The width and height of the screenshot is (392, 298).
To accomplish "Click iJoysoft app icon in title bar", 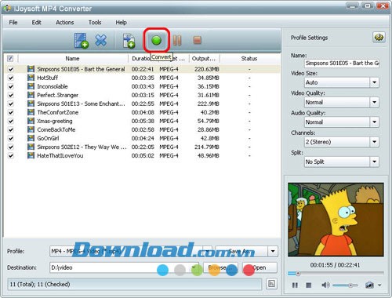I will pyautogui.click(x=7, y=8).
